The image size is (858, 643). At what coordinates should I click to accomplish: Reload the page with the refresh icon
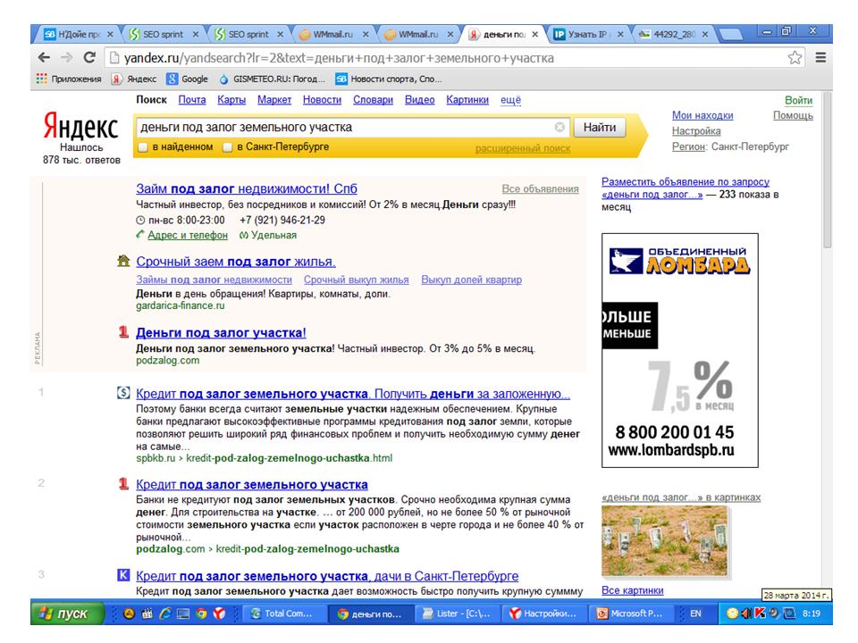[x=89, y=57]
